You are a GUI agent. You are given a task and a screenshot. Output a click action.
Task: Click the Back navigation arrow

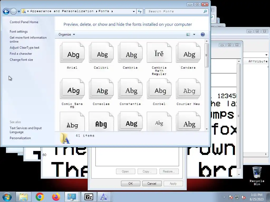pos(6,11)
